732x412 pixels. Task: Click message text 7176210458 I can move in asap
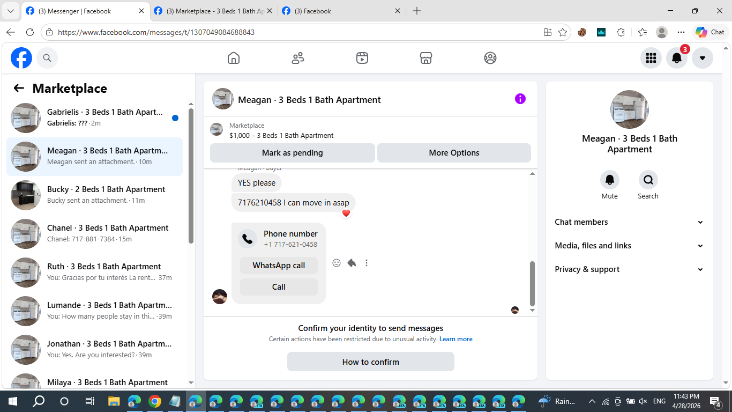[x=294, y=203]
